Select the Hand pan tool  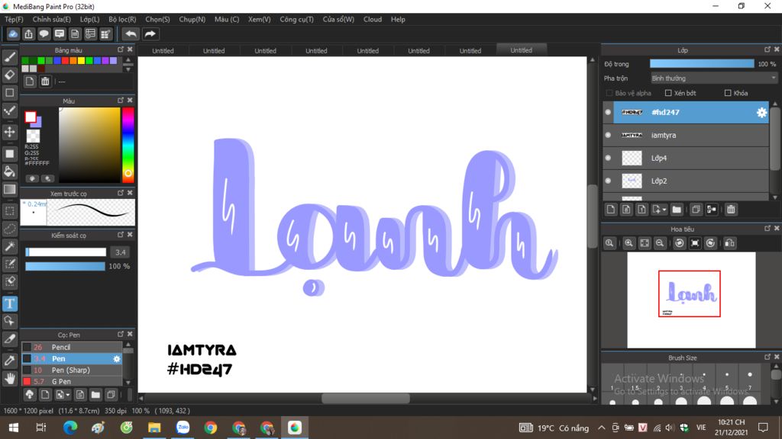9,379
